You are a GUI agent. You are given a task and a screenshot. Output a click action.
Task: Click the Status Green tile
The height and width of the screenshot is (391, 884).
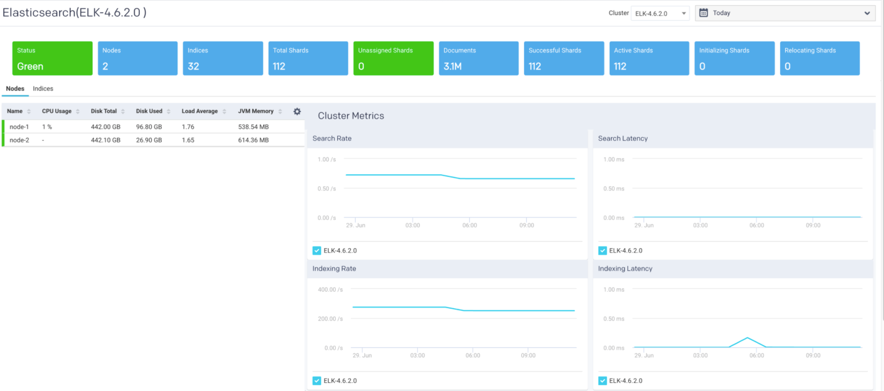pos(52,58)
